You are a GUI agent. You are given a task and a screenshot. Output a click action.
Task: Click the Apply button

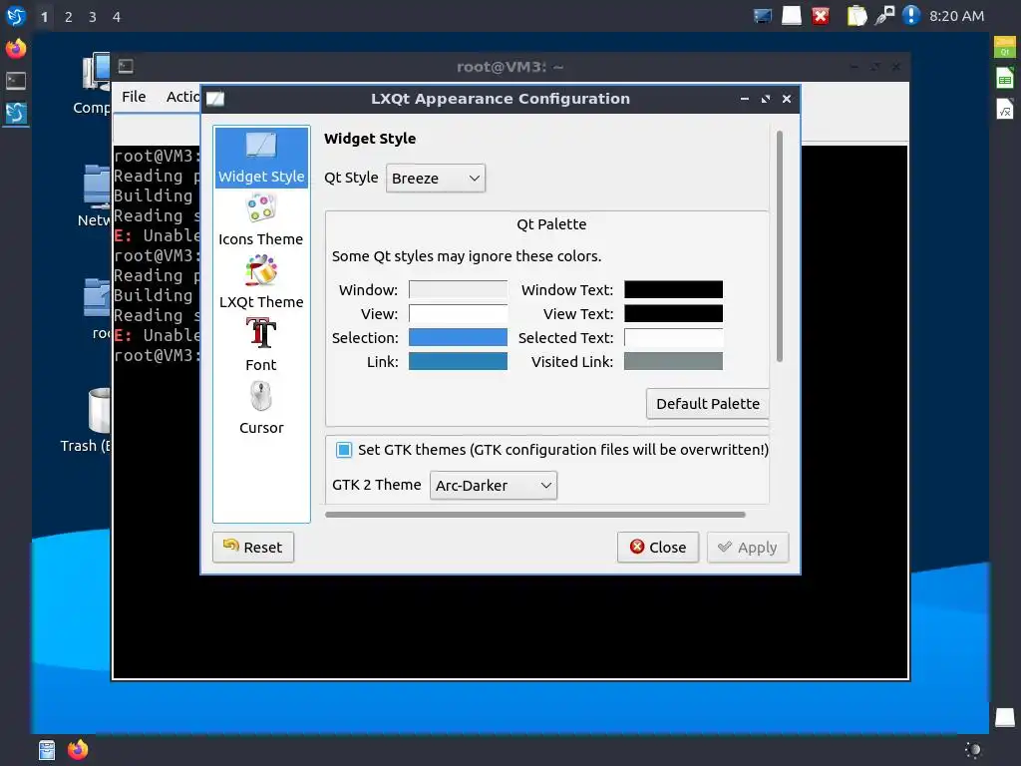coord(748,548)
